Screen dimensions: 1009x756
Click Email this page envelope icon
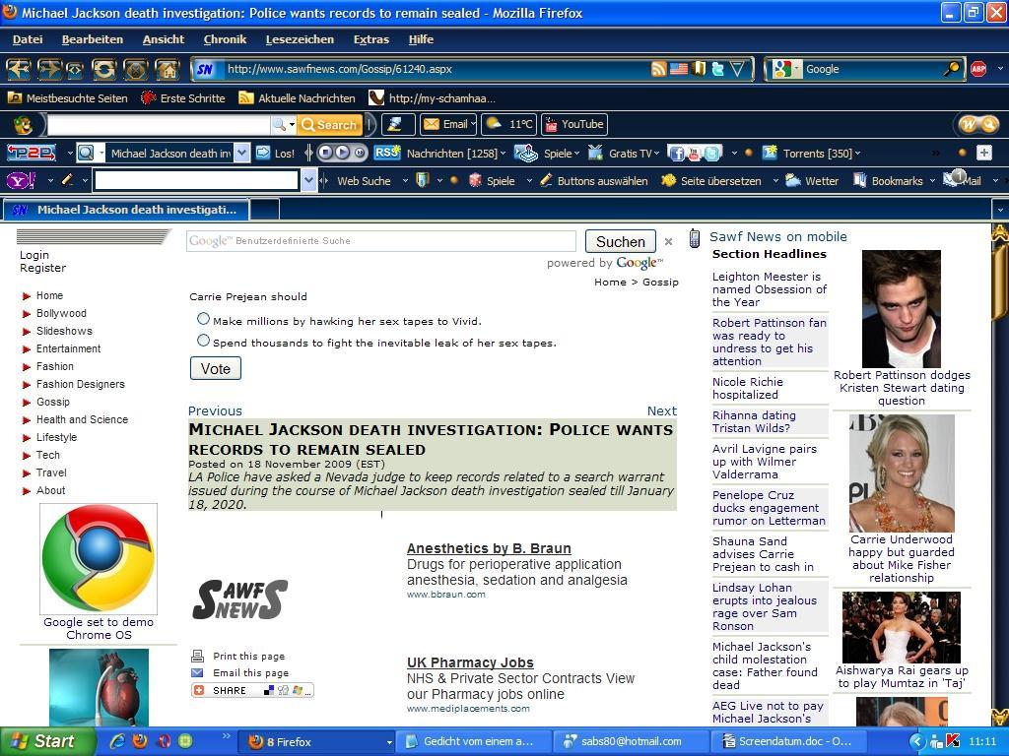(x=197, y=673)
